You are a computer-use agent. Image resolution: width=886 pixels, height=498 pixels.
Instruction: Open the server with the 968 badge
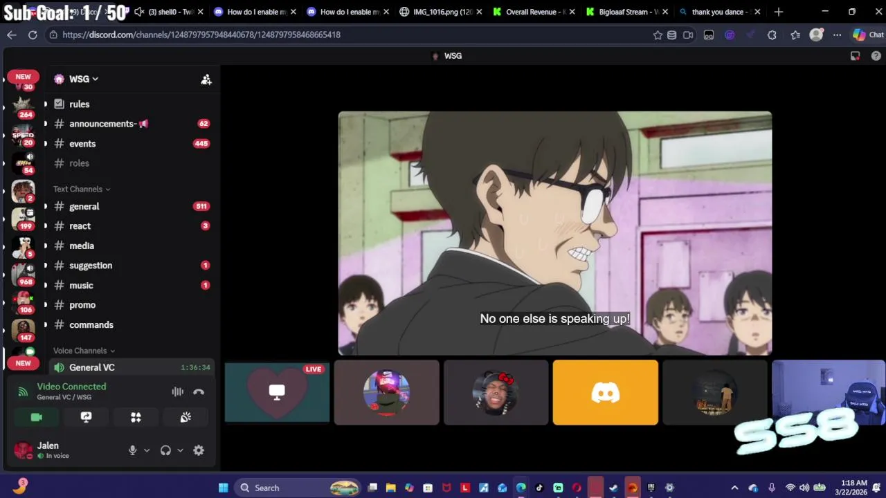click(23, 275)
